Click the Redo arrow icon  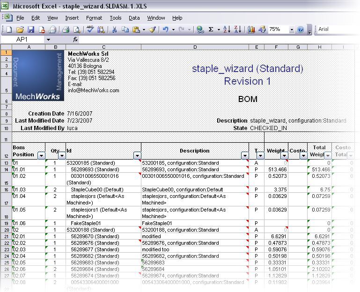click(181, 29)
